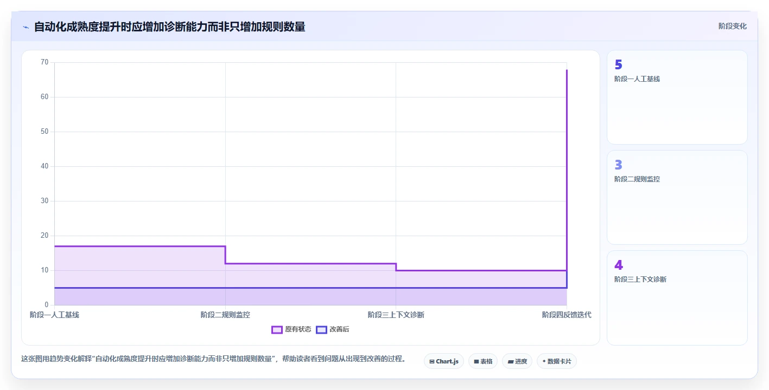Open the 阶段二规则监控 data card
Image resolution: width=769 pixels, height=390 pixels.
point(677,198)
